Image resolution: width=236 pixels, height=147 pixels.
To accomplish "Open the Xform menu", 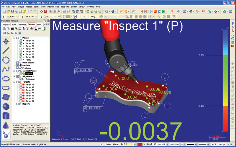I will pos(43,7).
